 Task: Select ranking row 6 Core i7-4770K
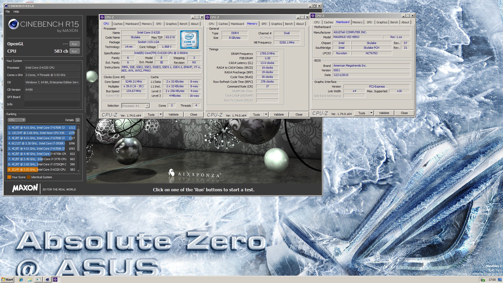(x=42, y=154)
